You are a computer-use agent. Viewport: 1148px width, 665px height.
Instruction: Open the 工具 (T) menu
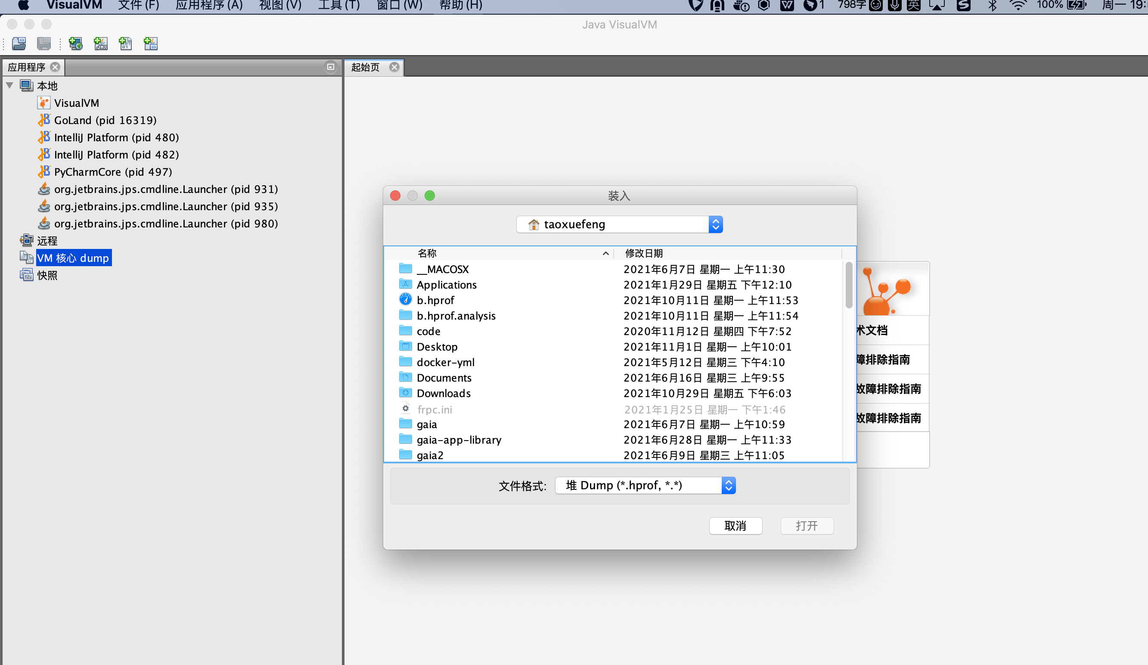[x=339, y=6]
